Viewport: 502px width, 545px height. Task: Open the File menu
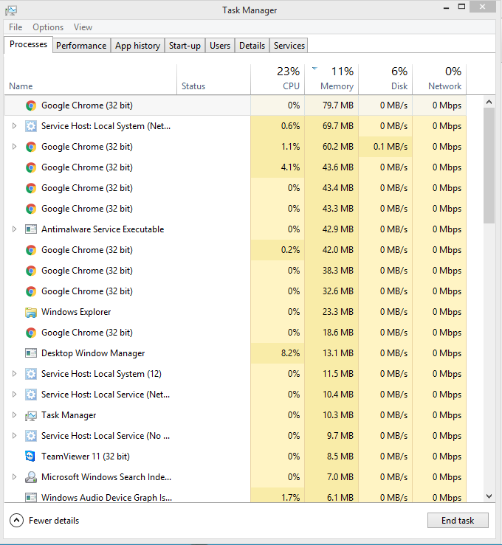point(16,27)
